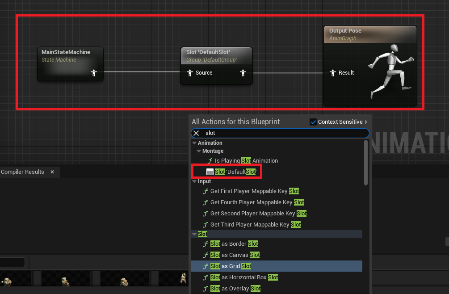Collapse the Animation category
Image resolution: width=449 pixels, height=294 pixels.
pos(194,143)
